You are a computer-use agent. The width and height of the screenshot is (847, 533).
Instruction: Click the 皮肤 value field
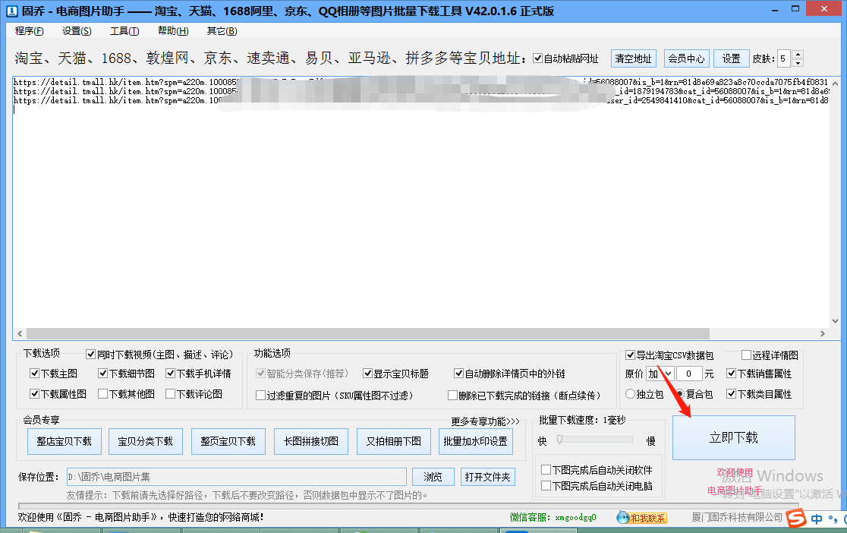point(784,58)
